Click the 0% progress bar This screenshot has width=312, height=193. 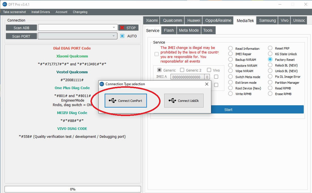coord(73,189)
